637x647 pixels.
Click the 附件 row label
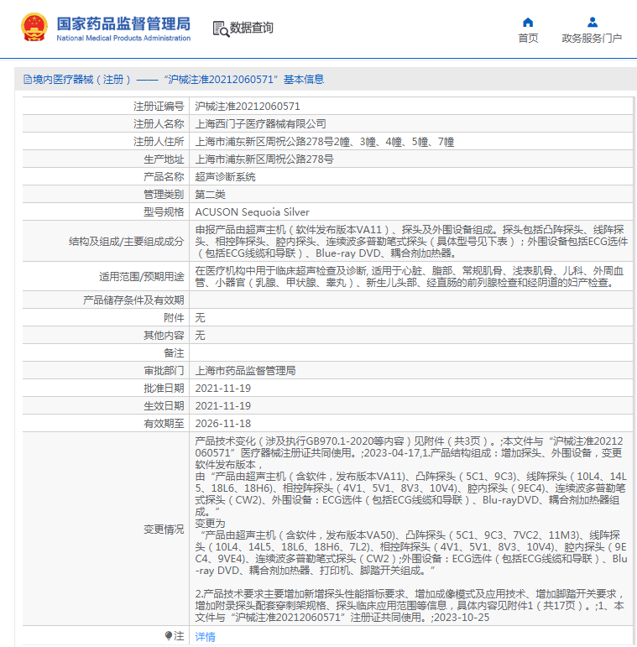174,318
